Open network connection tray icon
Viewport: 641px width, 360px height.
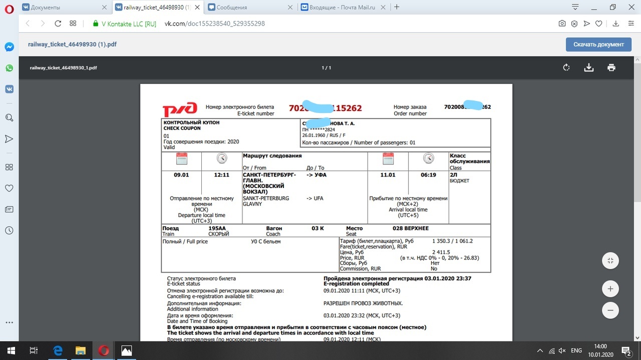[x=551, y=350]
